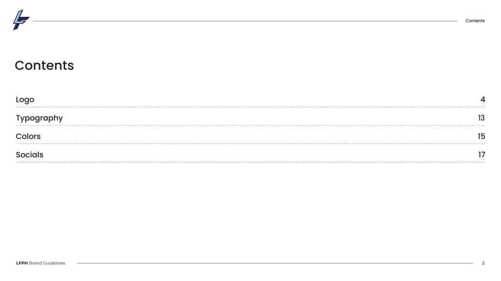Click footer page number 2
This screenshot has height=281, width=501.
[x=483, y=263]
